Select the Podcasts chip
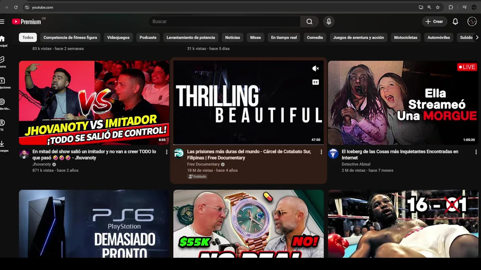The height and width of the screenshot is (270, 481). pos(148,37)
